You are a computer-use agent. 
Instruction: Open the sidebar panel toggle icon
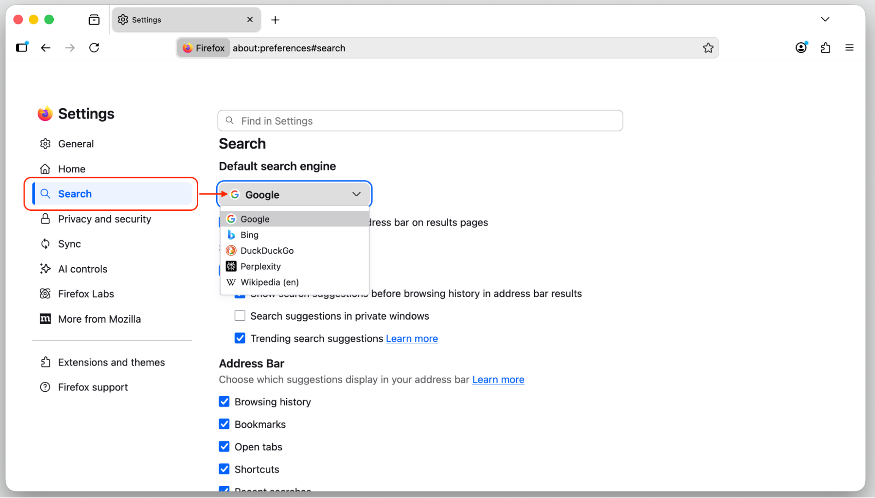pos(22,47)
